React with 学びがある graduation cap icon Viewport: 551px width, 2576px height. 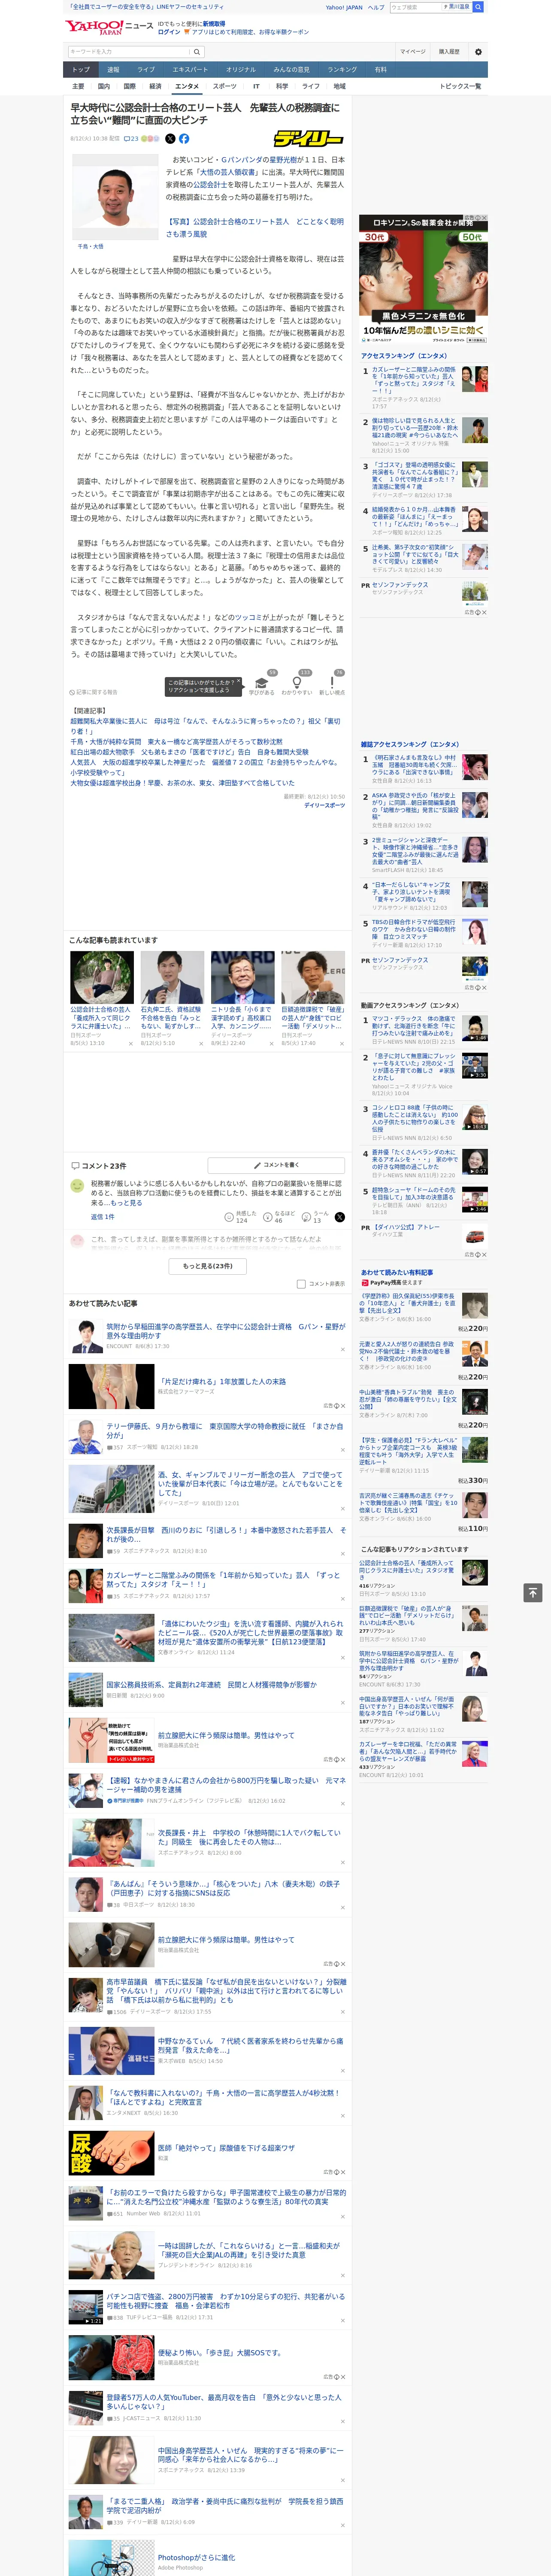click(262, 683)
